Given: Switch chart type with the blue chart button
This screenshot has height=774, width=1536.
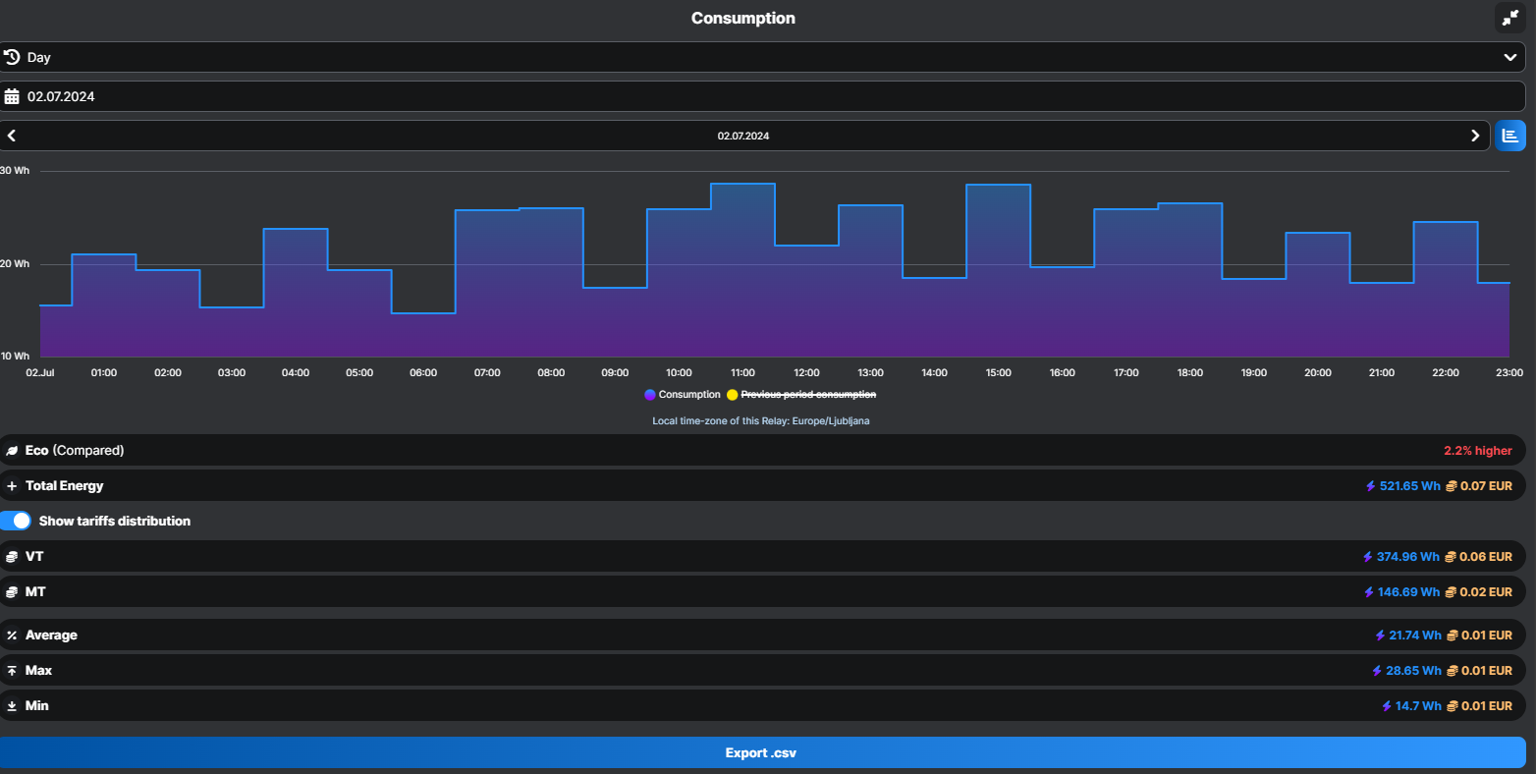Looking at the screenshot, I should click(x=1510, y=136).
